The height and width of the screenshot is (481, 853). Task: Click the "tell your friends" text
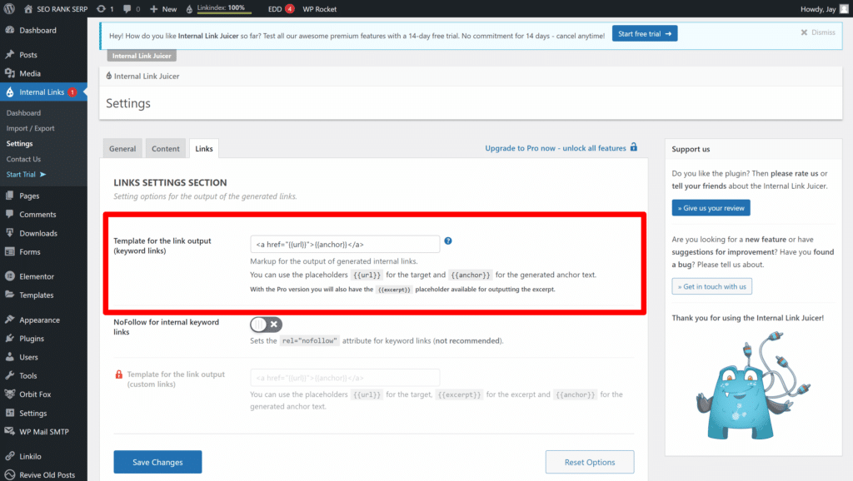coord(699,186)
